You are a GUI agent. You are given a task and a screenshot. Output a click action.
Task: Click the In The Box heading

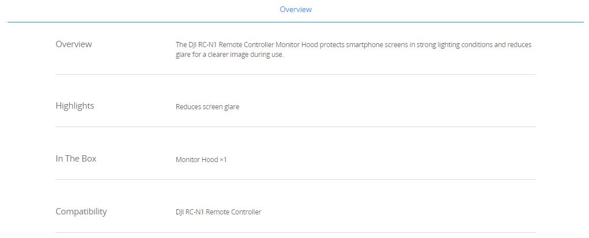pos(76,159)
